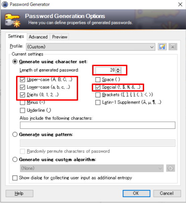Click the also include characters input field

pos(98,125)
